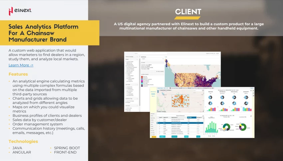Select the highlighted blue dealer table row
283x161 pixels.
180,123
